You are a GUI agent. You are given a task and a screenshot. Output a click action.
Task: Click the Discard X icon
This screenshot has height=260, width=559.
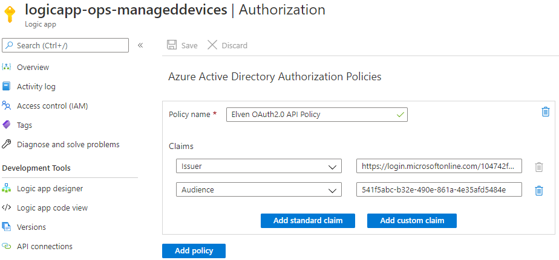[212, 45]
